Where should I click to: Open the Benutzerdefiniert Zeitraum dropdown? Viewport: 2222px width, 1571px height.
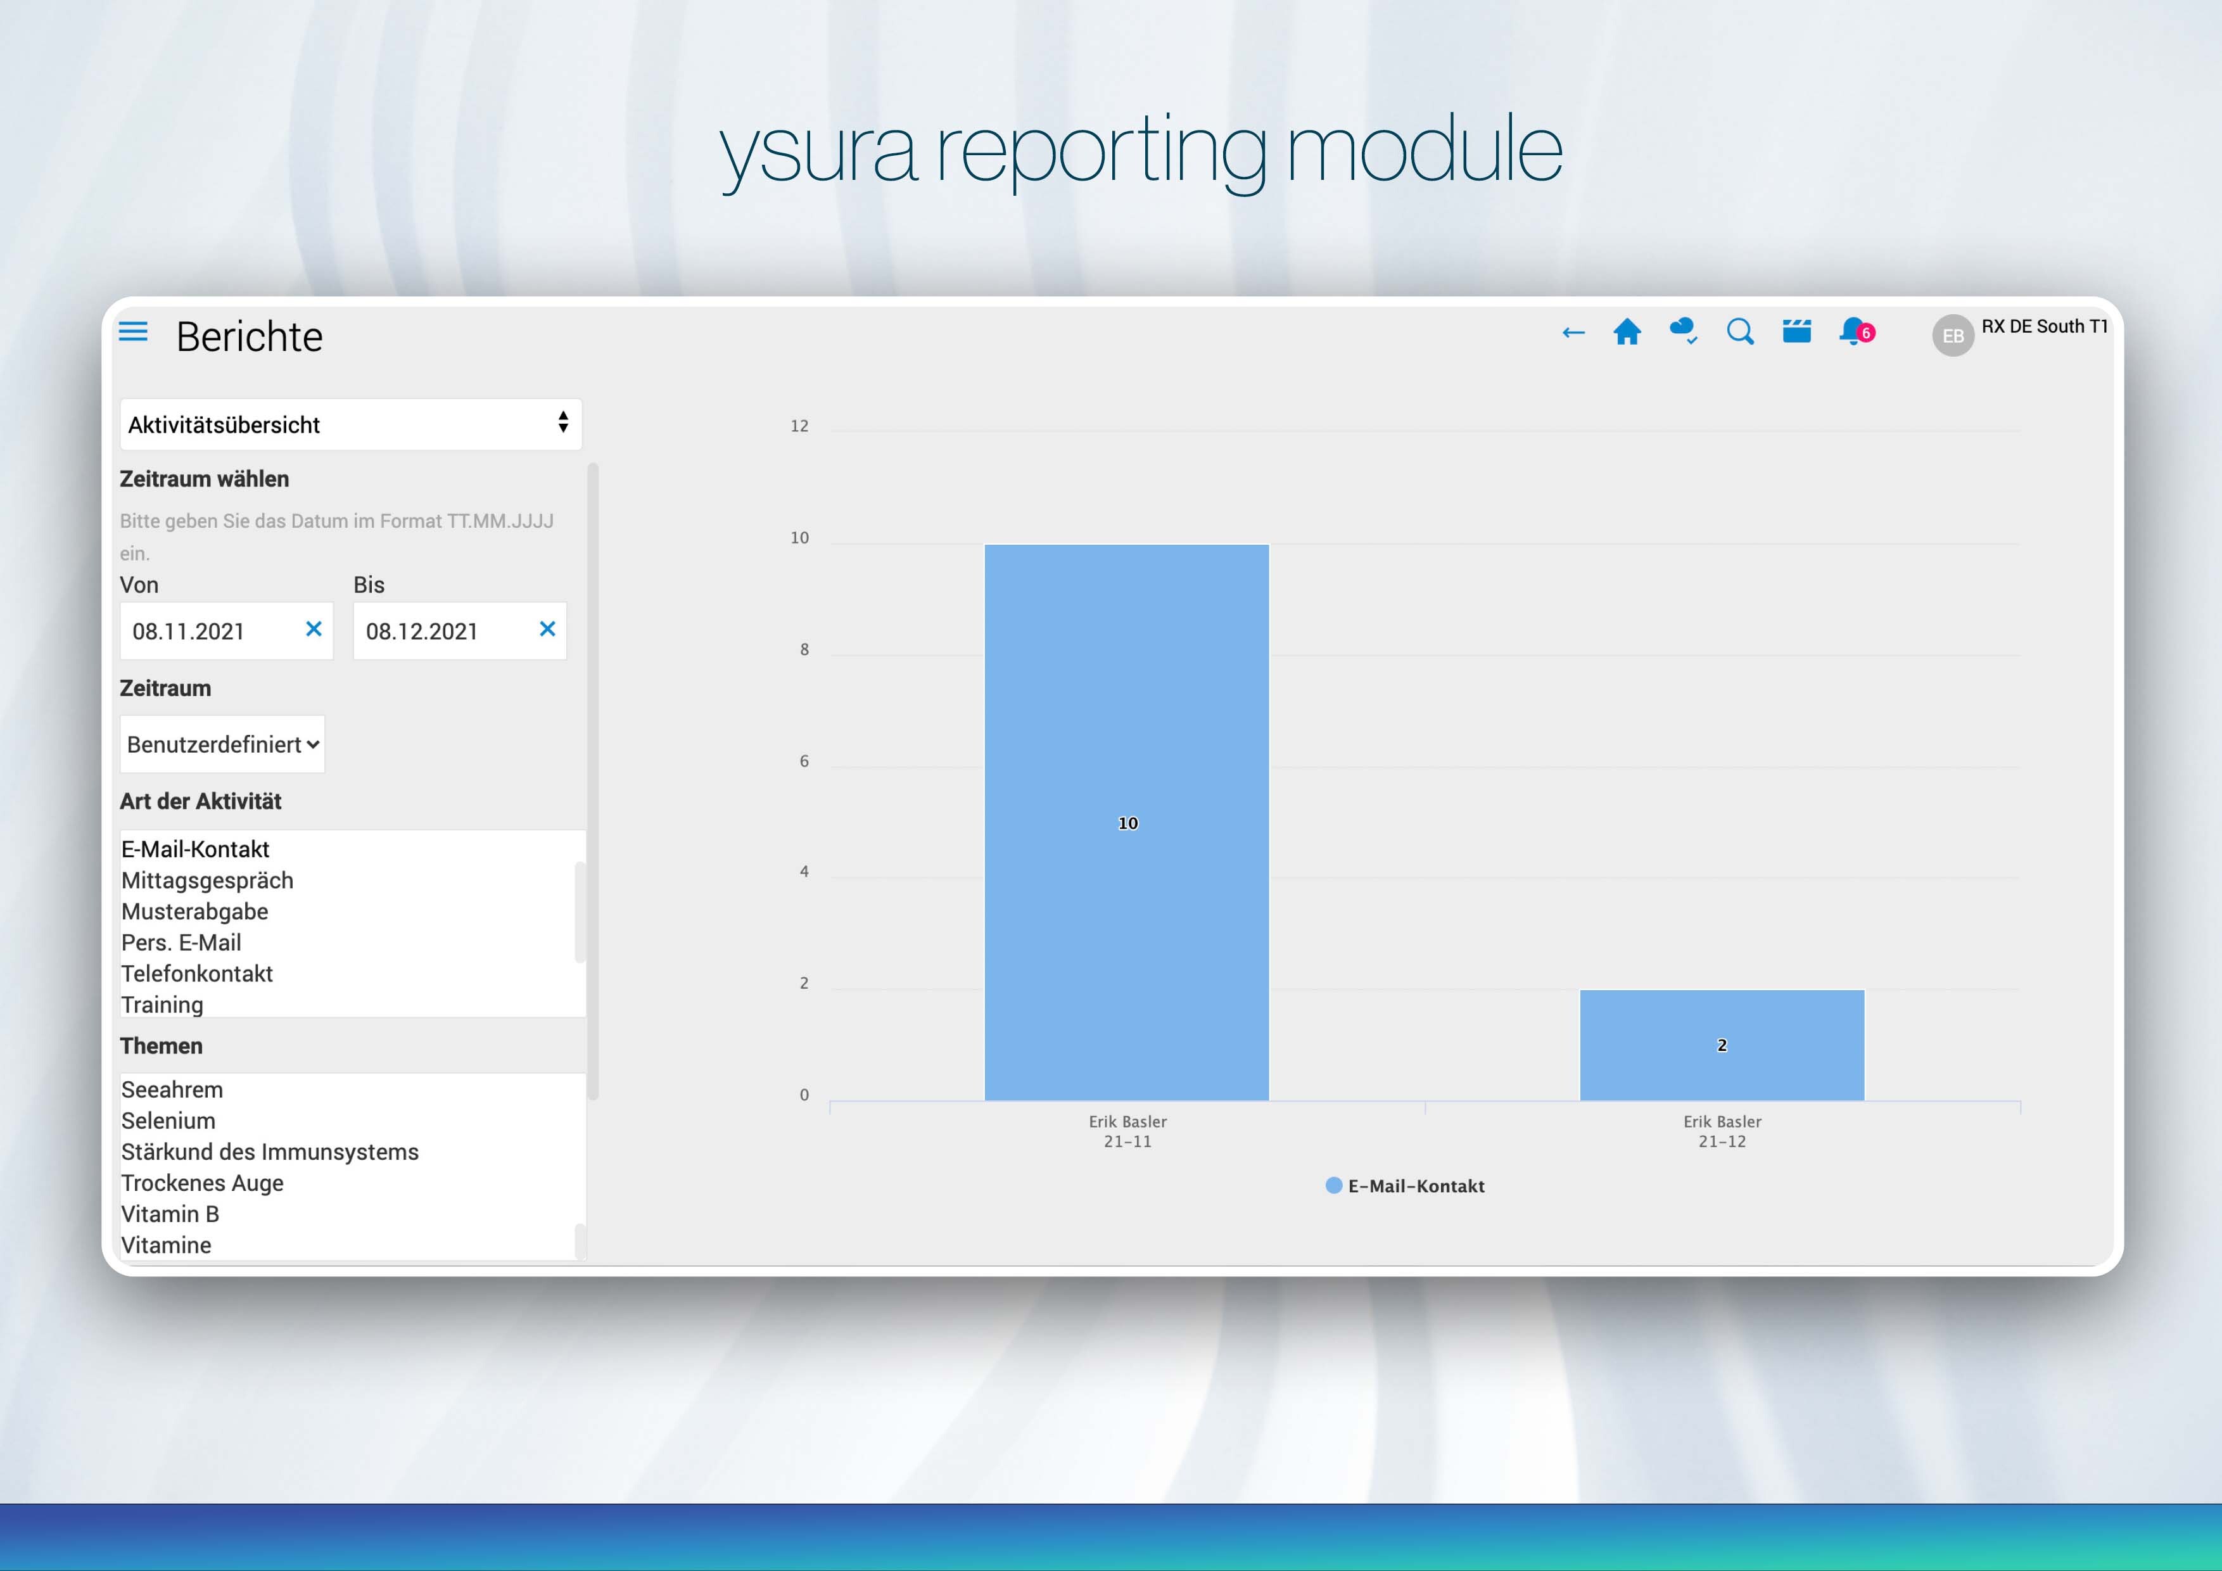click(222, 744)
